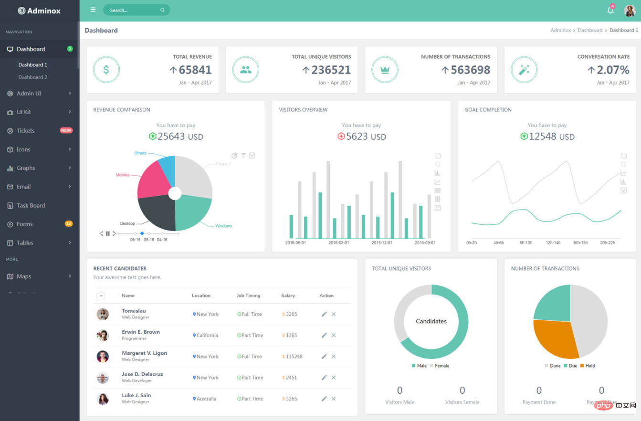The height and width of the screenshot is (421, 641).
Task: Toggle Due series in transactions legend
Action: click(570, 366)
